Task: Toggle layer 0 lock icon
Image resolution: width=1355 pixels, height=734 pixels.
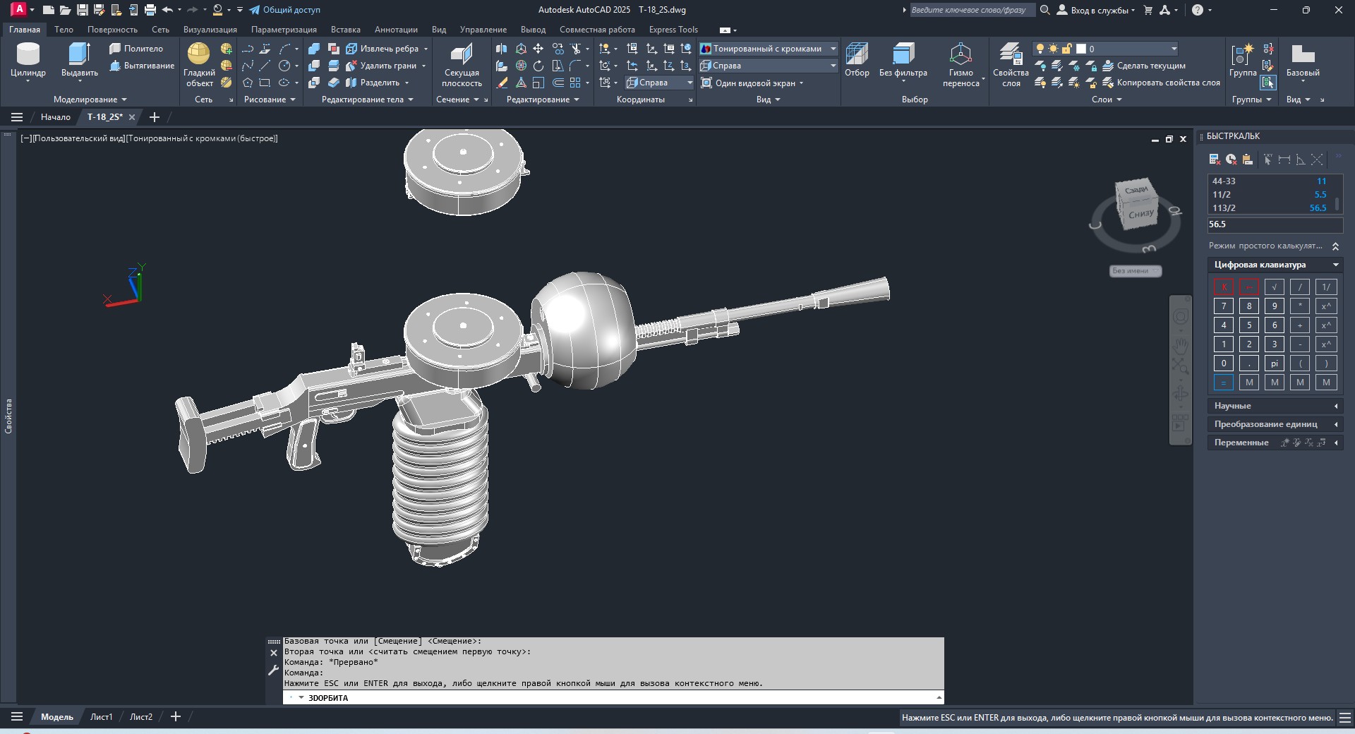Action: pos(1066,49)
